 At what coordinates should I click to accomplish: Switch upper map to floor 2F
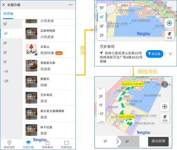tap(102, 35)
